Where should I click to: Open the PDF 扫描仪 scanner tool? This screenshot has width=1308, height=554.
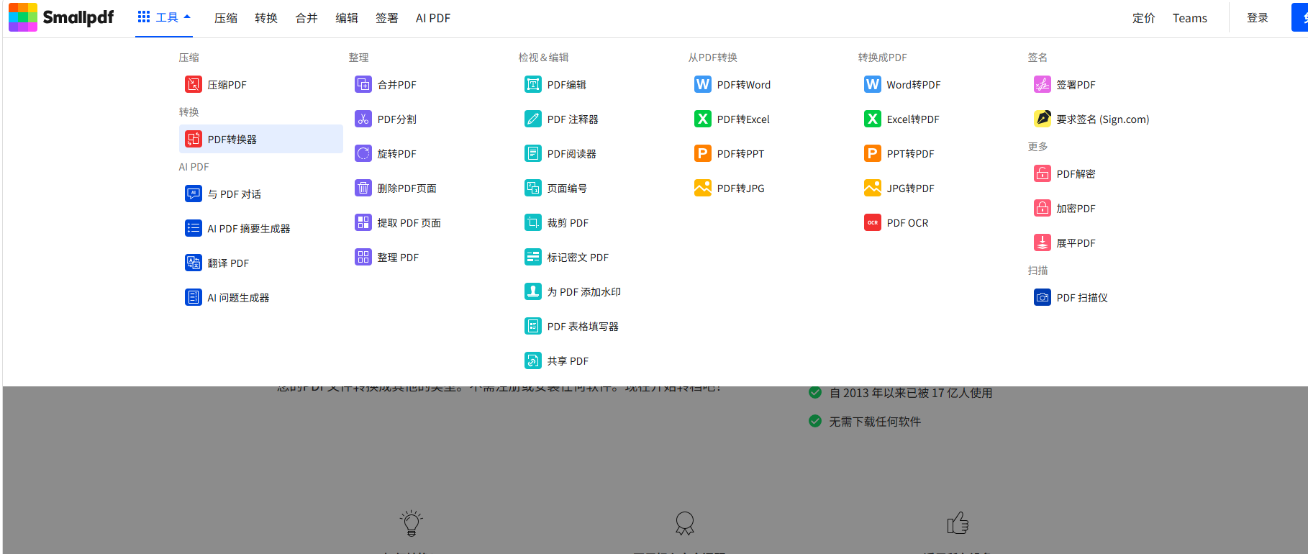1081,298
